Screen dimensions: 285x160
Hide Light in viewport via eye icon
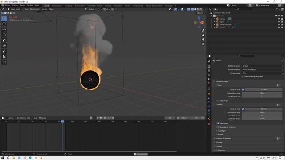tap(279, 22)
